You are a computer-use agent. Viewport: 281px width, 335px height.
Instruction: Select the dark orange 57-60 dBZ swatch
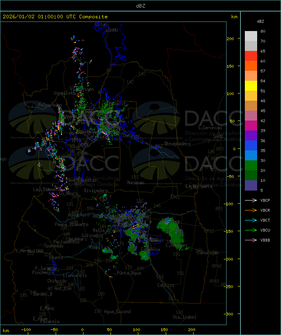[251, 66]
